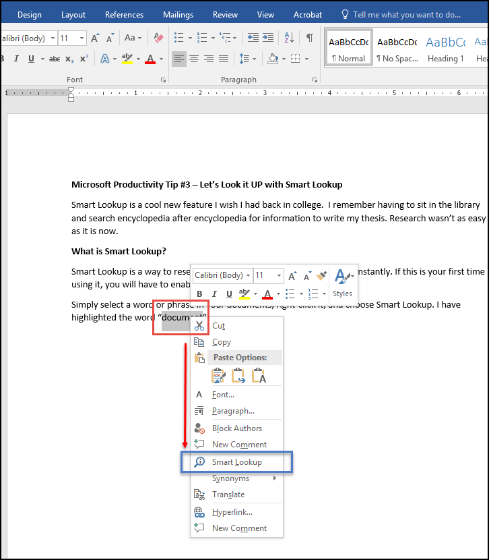This screenshot has width=489, height=560.
Task: Open Borders dropdown arrow
Action: click(307, 59)
